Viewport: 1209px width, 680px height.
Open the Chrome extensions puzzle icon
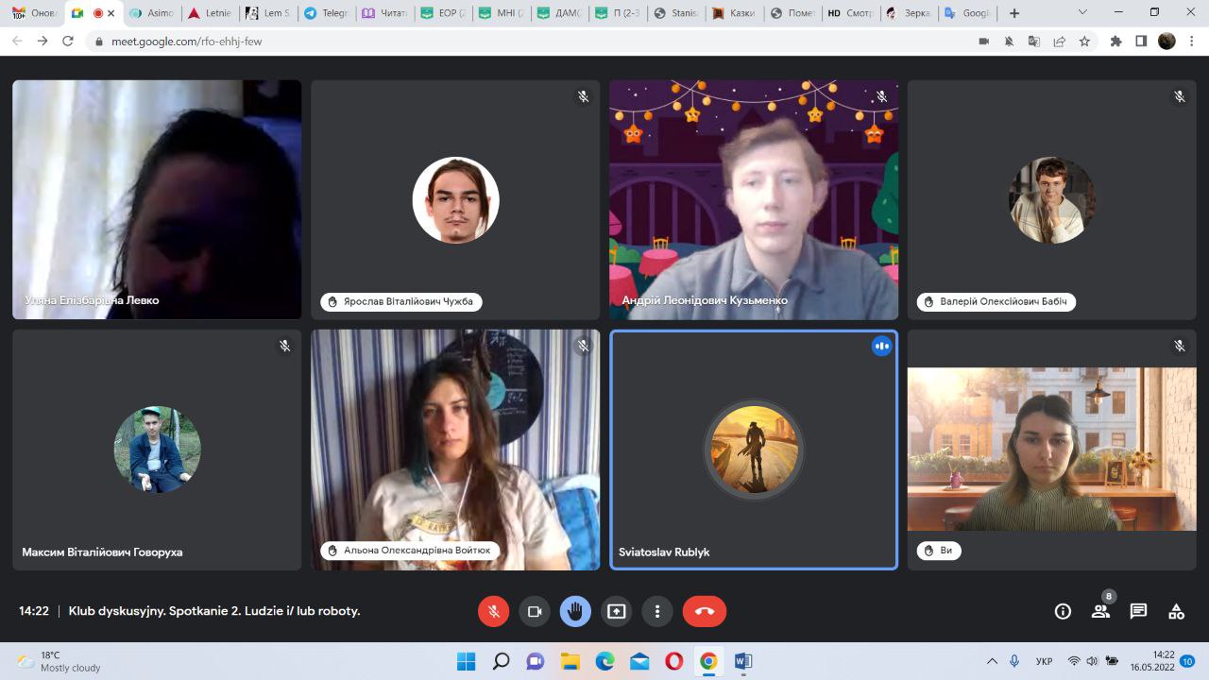(x=1115, y=42)
